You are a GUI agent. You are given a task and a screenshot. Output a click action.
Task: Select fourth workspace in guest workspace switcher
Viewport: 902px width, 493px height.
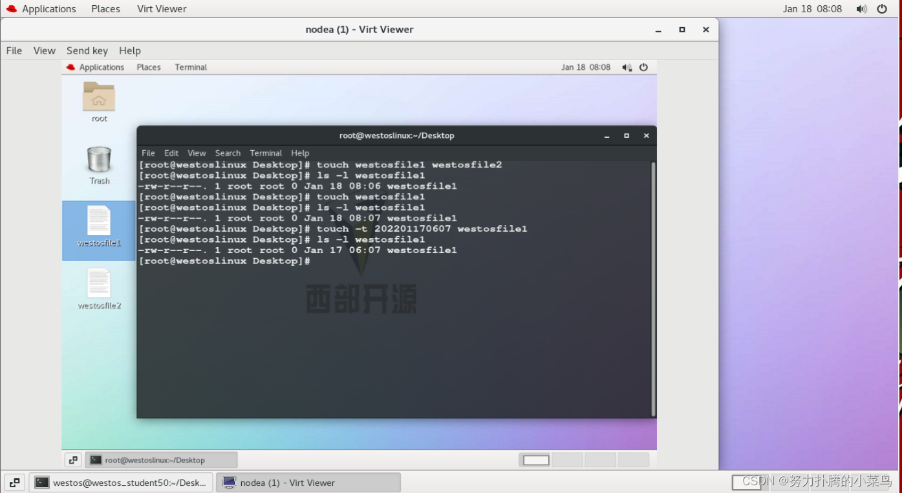tap(632, 460)
